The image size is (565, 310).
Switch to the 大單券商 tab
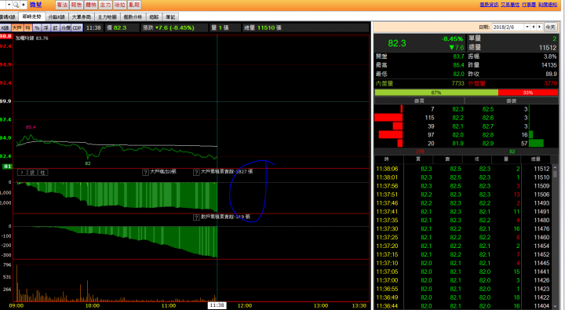[82, 17]
